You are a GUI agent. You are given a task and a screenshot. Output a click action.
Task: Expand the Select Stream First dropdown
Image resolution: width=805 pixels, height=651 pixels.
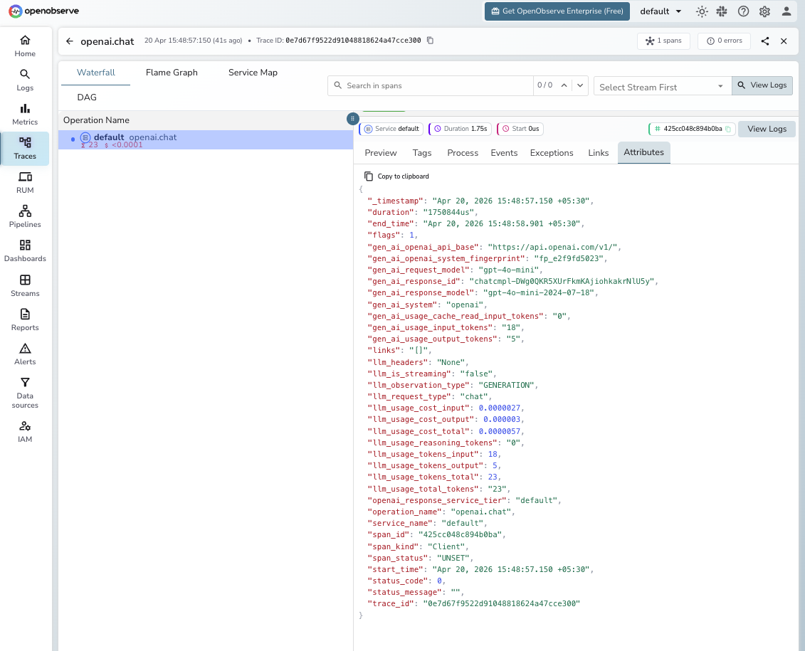coord(661,85)
